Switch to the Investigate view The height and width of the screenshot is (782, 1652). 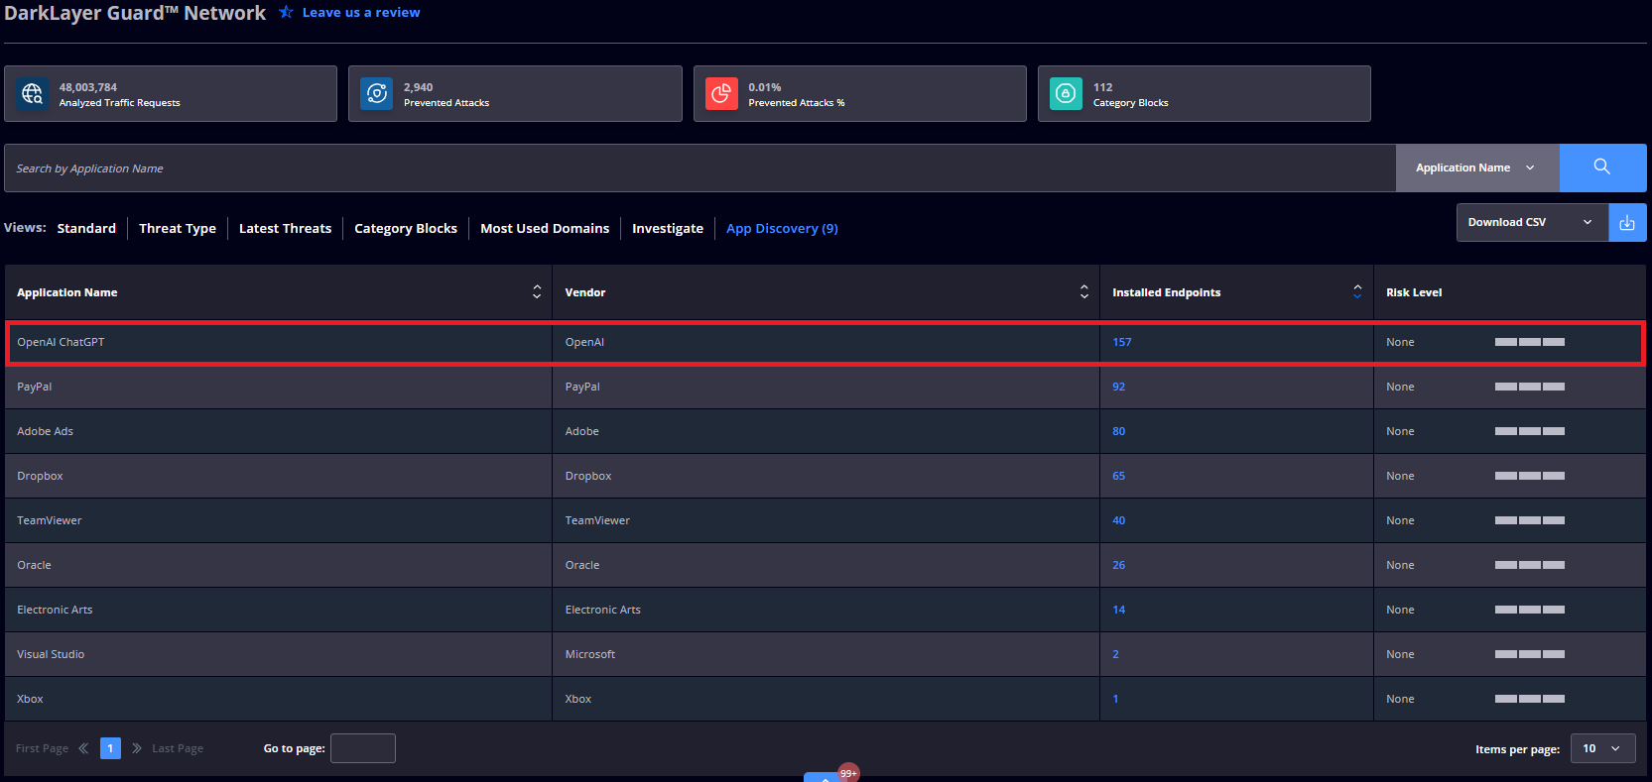click(668, 228)
